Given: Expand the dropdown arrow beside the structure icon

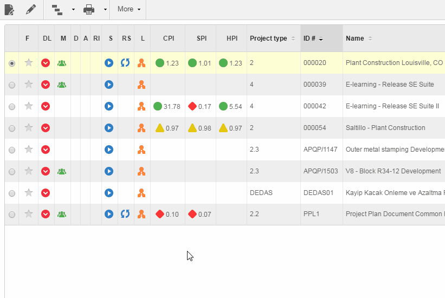Looking at the screenshot, I should coord(73,10).
